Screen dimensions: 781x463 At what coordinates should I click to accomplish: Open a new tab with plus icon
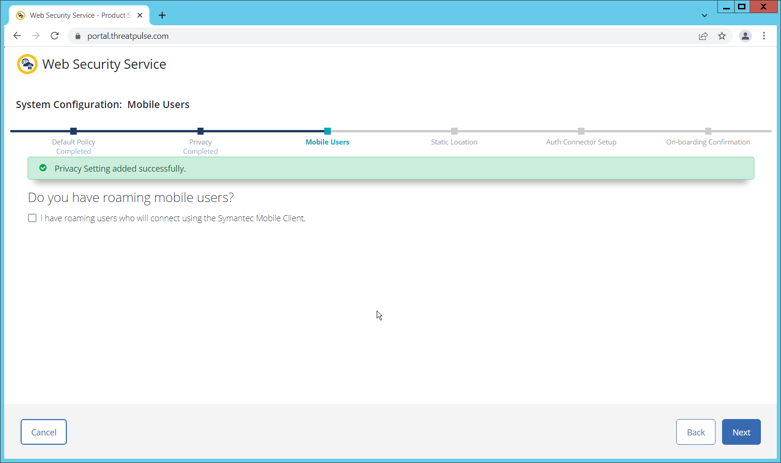pos(162,15)
